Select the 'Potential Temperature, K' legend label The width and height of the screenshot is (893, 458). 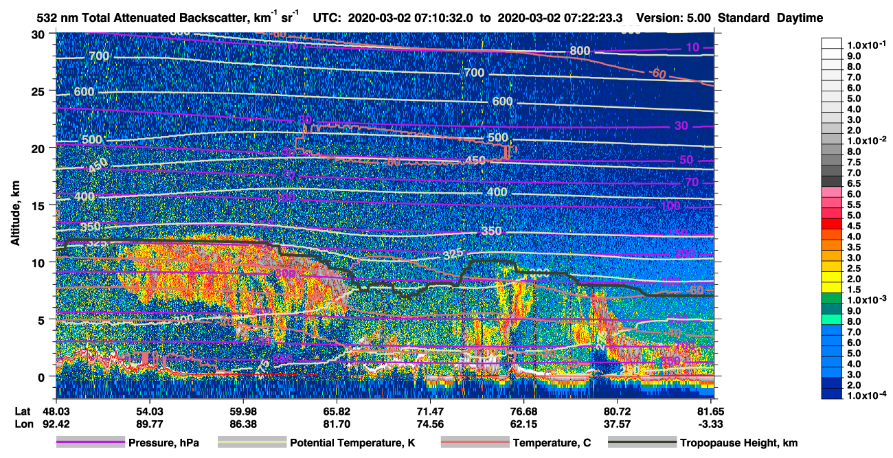[352, 444]
